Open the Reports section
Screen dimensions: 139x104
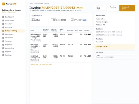click(13, 52)
